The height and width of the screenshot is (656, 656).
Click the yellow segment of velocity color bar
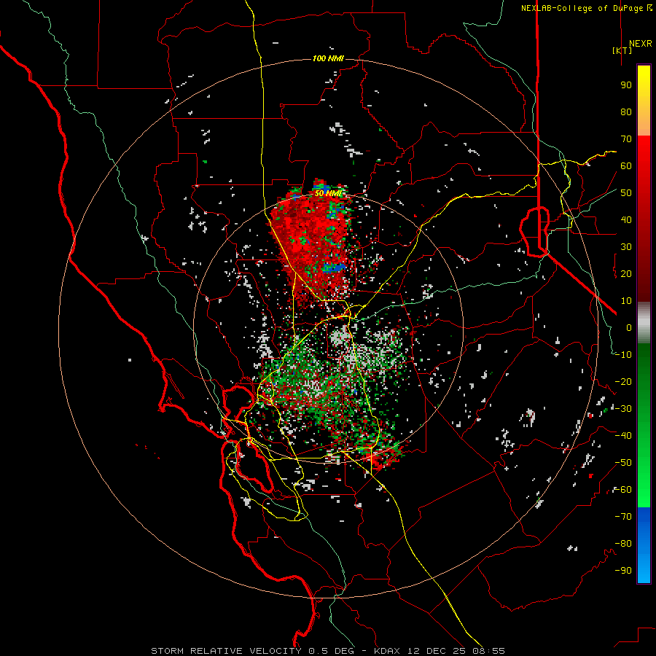point(644,101)
